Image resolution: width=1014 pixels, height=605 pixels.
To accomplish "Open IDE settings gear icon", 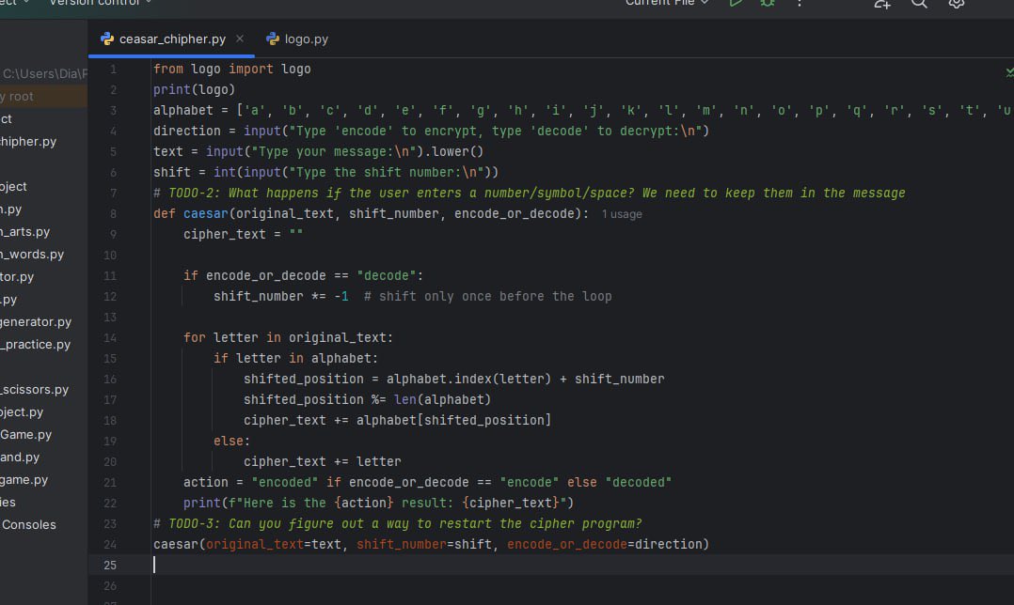I will point(957,4).
